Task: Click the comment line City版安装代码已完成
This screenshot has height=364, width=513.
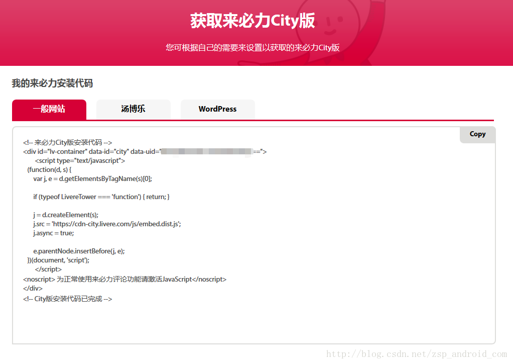Action: (68, 299)
